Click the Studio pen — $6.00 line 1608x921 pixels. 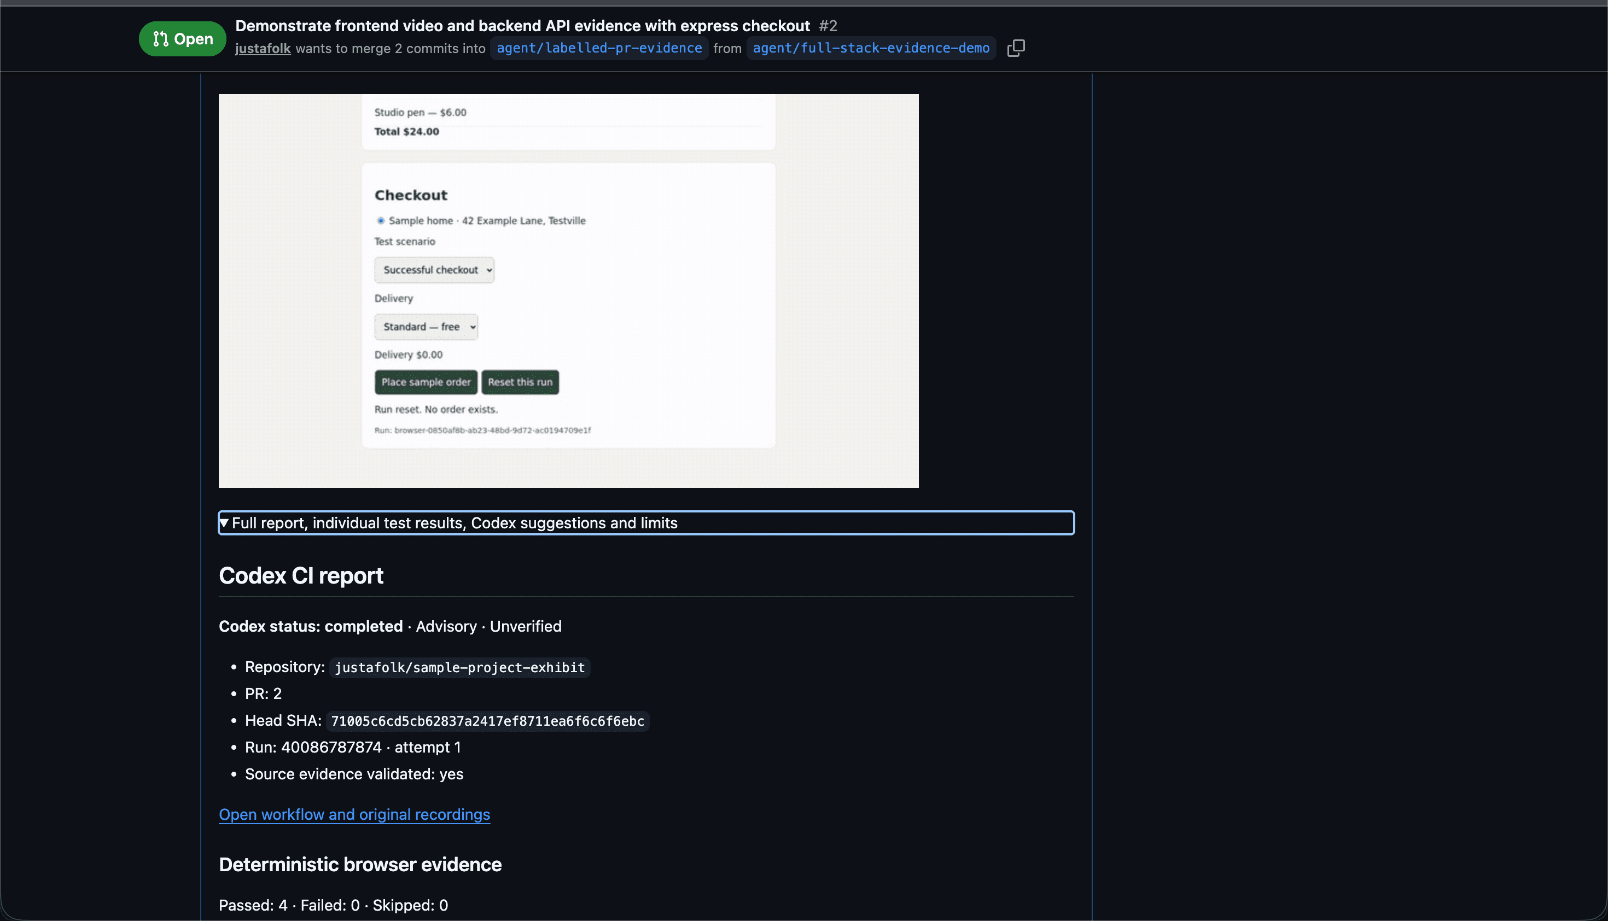pos(420,113)
